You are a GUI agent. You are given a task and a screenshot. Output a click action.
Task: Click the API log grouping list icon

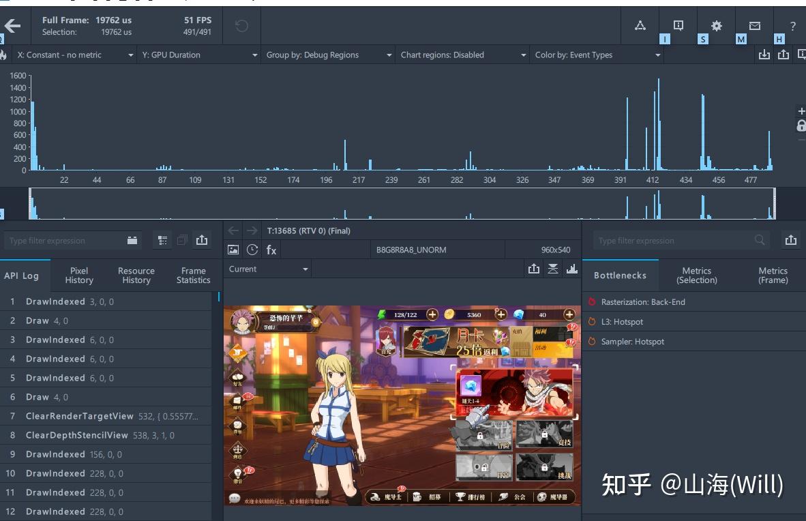pyautogui.click(x=162, y=240)
